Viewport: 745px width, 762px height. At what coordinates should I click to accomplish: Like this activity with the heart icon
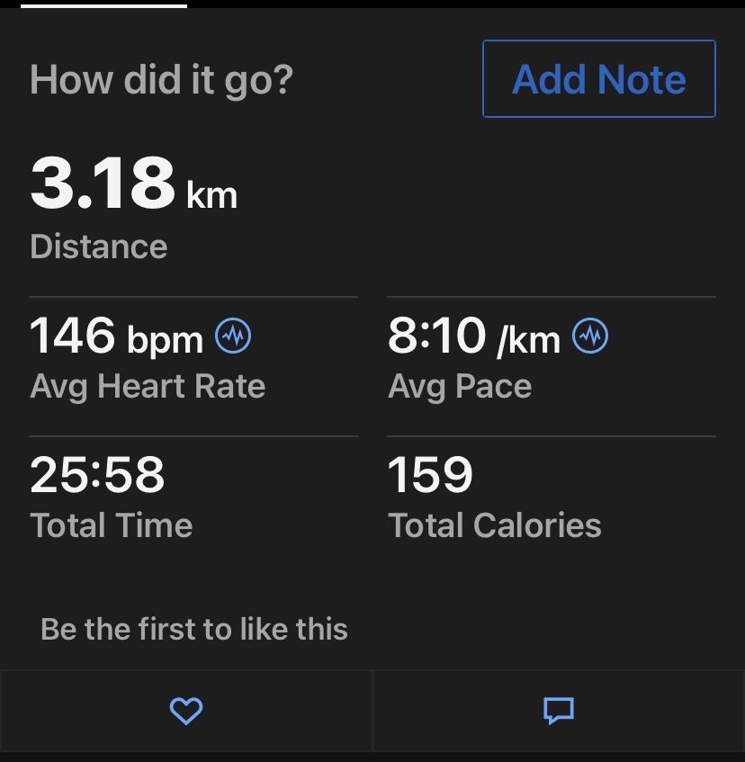pyautogui.click(x=186, y=712)
